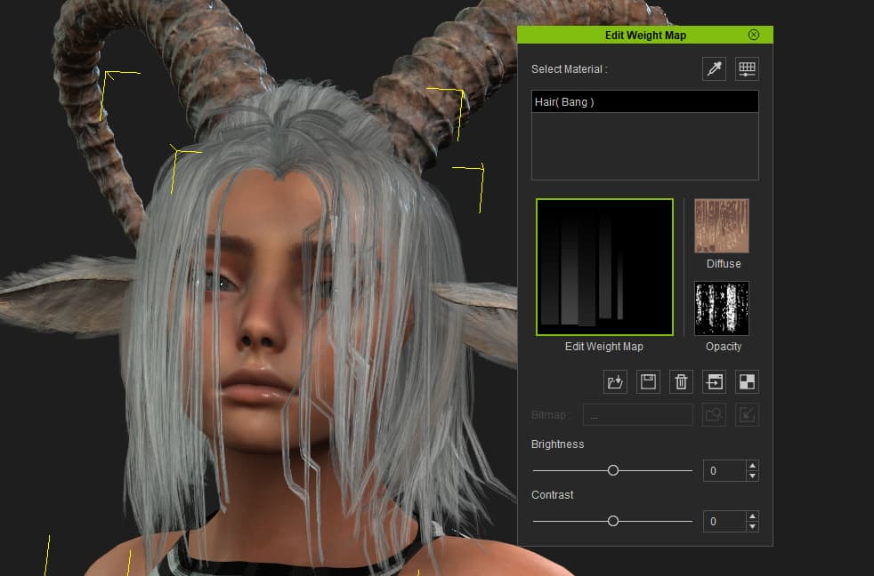Open the grid settings icon beside eyedropper
874x576 pixels.
(x=747, y=68)
